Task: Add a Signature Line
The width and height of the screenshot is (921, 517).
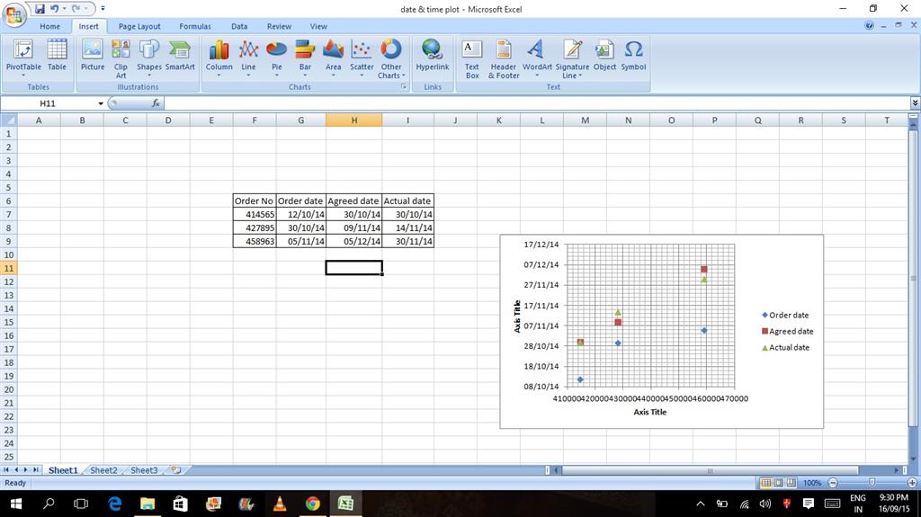Action: [x=572, y=58]
